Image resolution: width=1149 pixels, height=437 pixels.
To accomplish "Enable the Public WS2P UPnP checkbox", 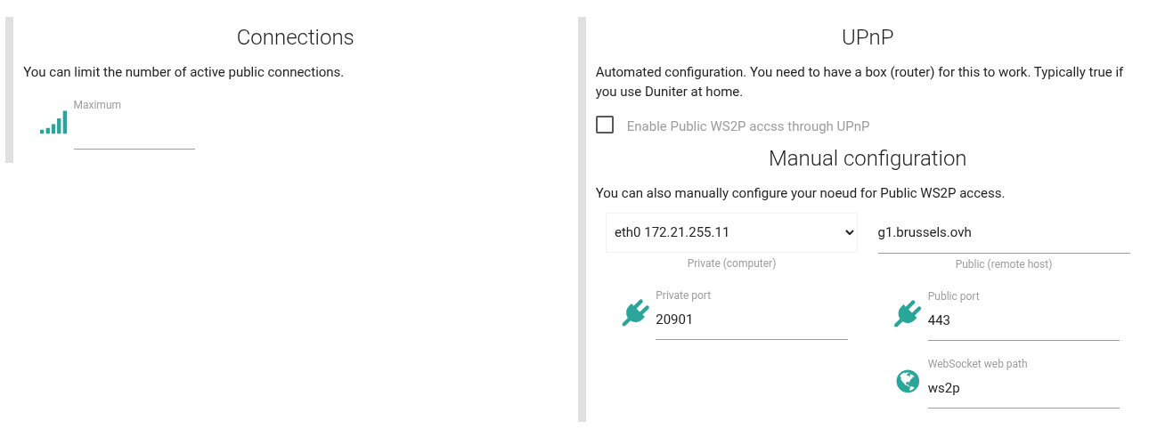I will click(x=605, y=125).
